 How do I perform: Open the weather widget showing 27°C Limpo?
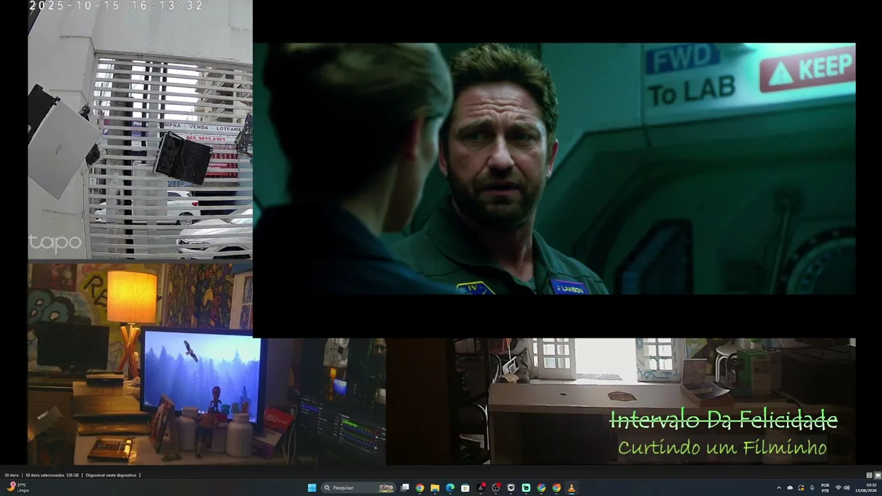(x=18, y=488)
